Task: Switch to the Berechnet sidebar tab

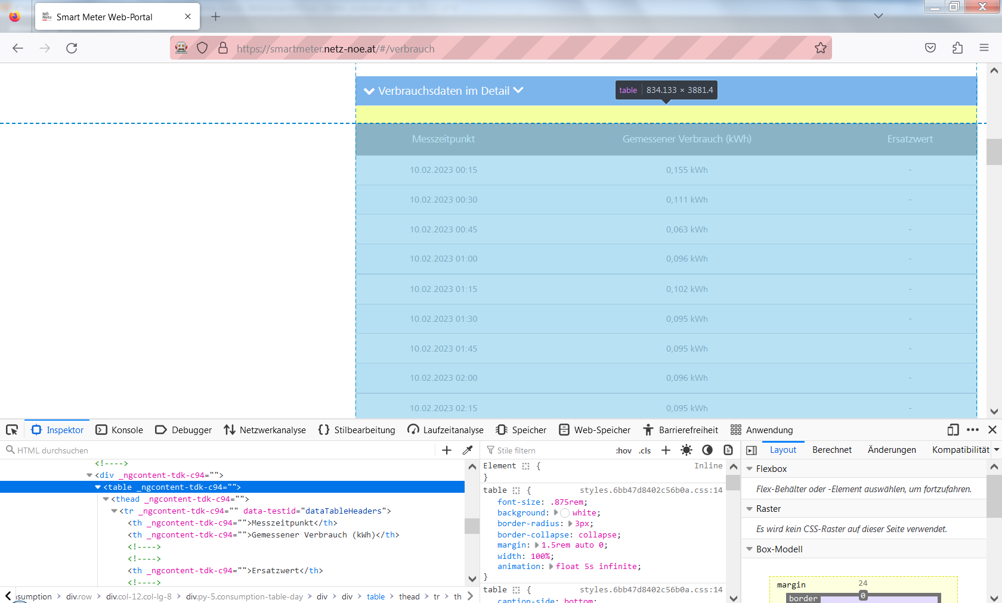Action: coord(832,450)
